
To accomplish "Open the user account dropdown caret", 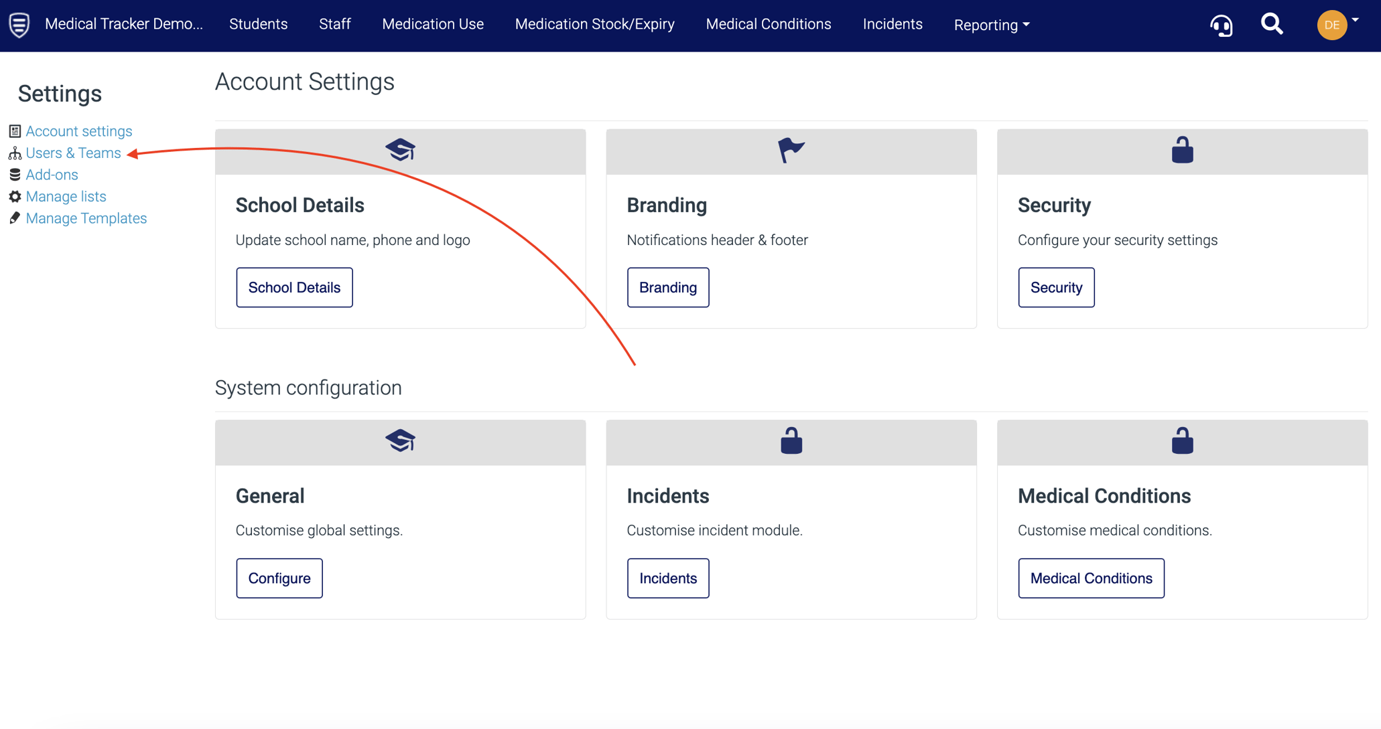I will (x=1356, y=20).
